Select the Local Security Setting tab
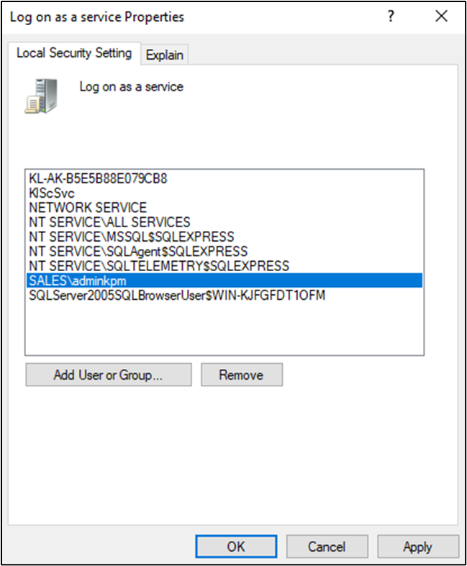The image size is (467, 566). click(x=74, y=53)
